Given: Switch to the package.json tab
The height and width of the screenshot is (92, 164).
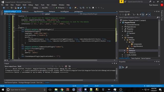Looking at the screenshot, I should tap(79, 11).
